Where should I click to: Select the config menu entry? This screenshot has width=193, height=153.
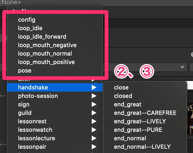tap(27, 20)
